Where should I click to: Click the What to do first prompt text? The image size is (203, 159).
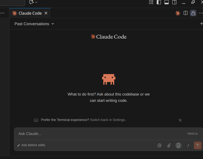[x=109, y=97]
